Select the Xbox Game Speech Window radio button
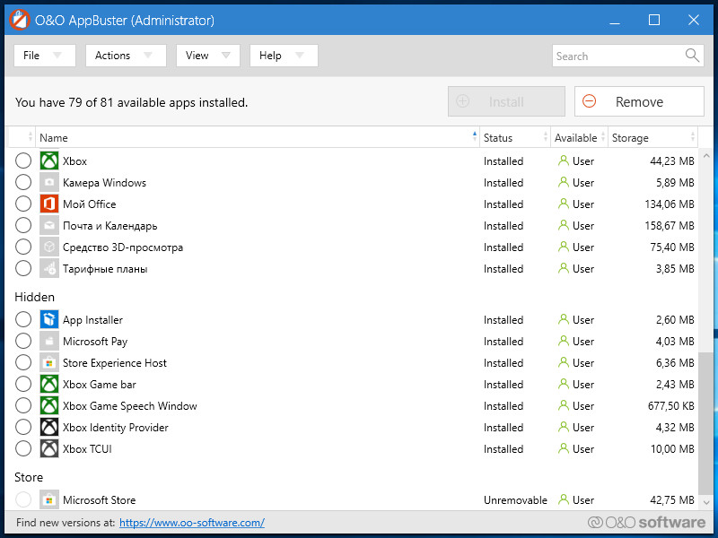This screenshot has height=538, width=718. pos(23,405)
